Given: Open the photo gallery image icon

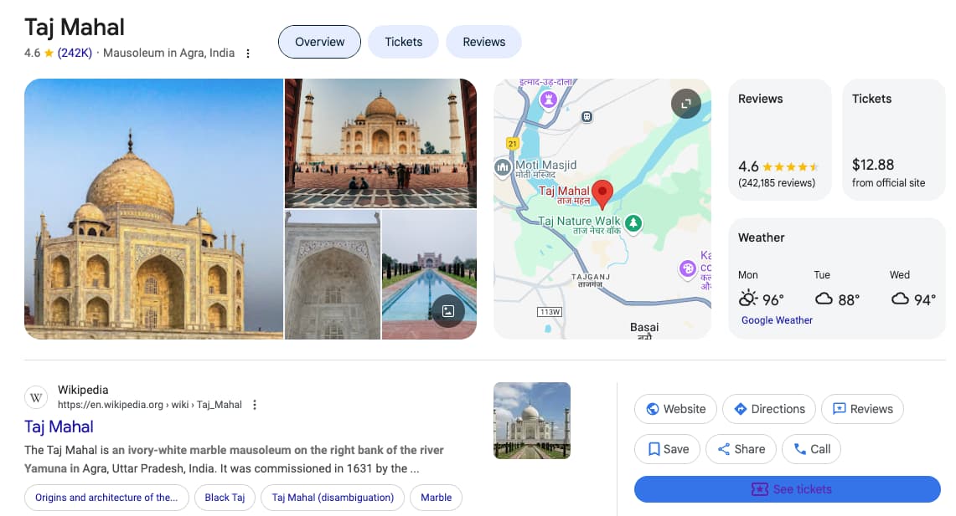Looking at the screenshot, I should click(448, 311).
